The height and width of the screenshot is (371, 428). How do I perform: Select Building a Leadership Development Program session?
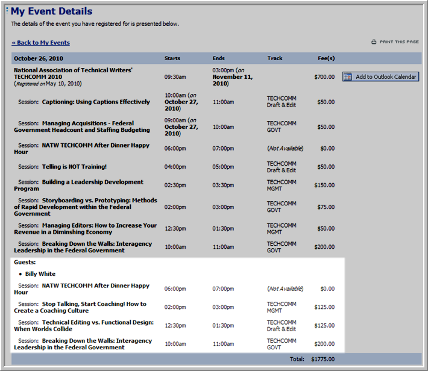point(78,185)
